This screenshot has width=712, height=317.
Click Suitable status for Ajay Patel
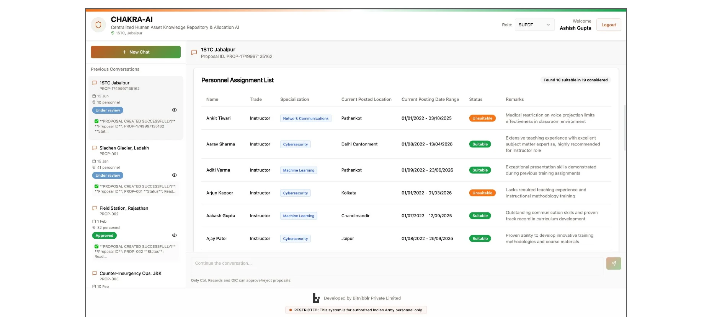click(x=480, y=239)
